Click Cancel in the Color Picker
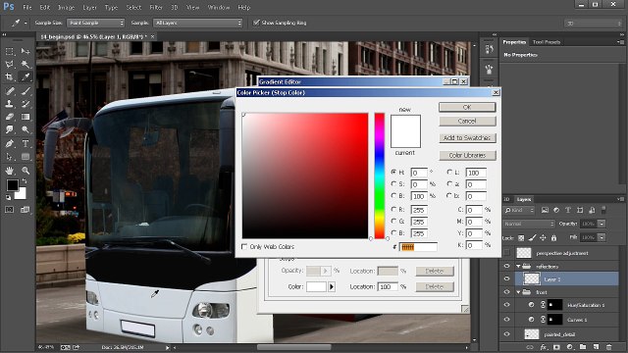Screen dimensions: 628x353 click(x=467, y=121)
